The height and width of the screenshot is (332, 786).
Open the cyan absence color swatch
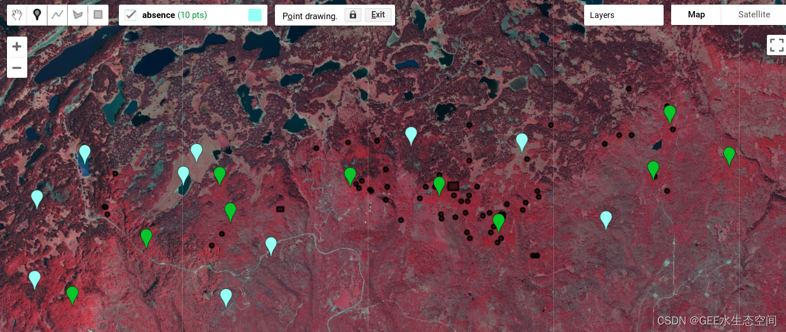[x=255, y=15]
